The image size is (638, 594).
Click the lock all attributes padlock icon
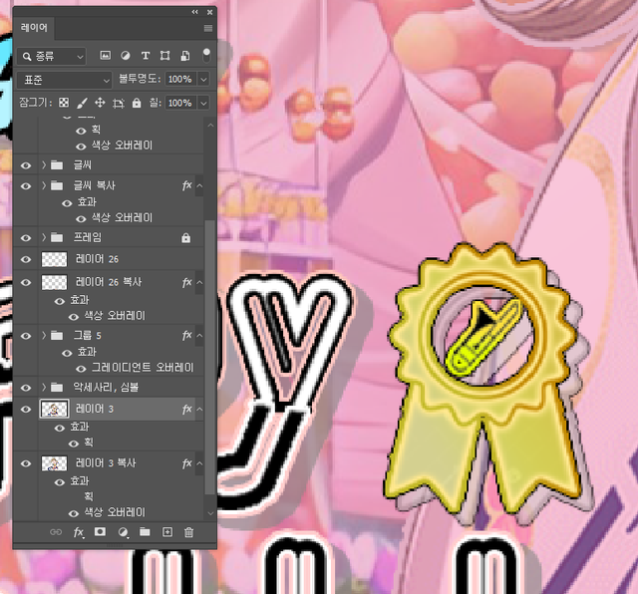point(137,103)
